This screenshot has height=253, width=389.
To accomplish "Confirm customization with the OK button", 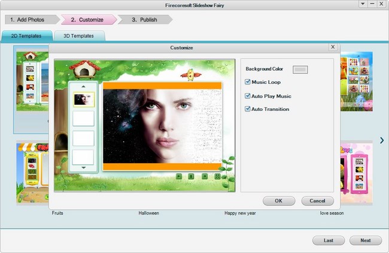I will tap(278, 201).
